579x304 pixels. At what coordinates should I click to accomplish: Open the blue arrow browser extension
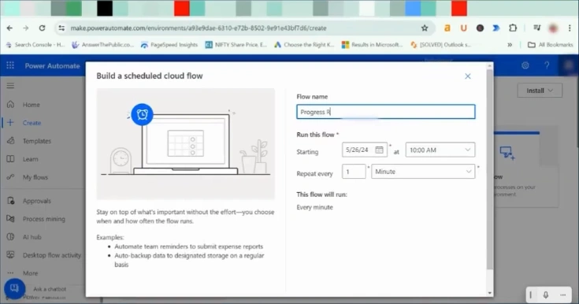(496, 28)
